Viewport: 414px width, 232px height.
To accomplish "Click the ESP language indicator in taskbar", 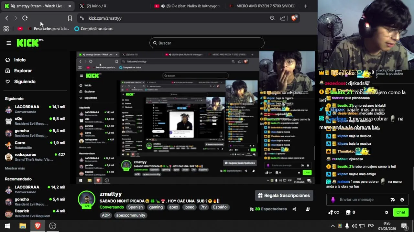I will [x=371, y=226].
